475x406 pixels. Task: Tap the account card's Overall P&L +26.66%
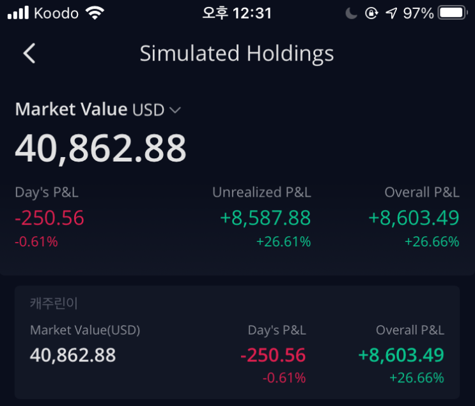point(417,378)
